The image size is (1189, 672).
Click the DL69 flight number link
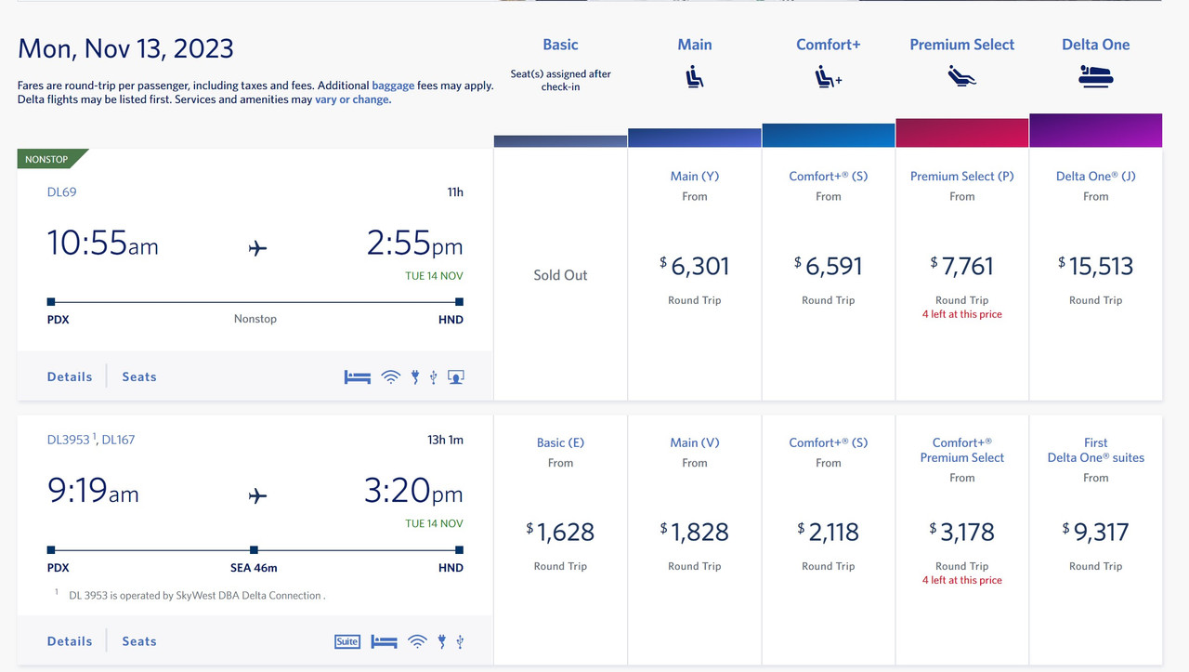61,191
